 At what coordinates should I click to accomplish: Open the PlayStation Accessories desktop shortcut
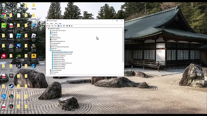(x=19, y=46)
